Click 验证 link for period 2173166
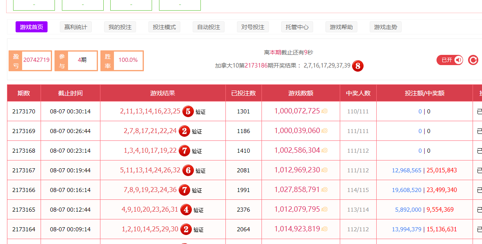The width and height of the screenshot is (482, 244). coord(197,190)
